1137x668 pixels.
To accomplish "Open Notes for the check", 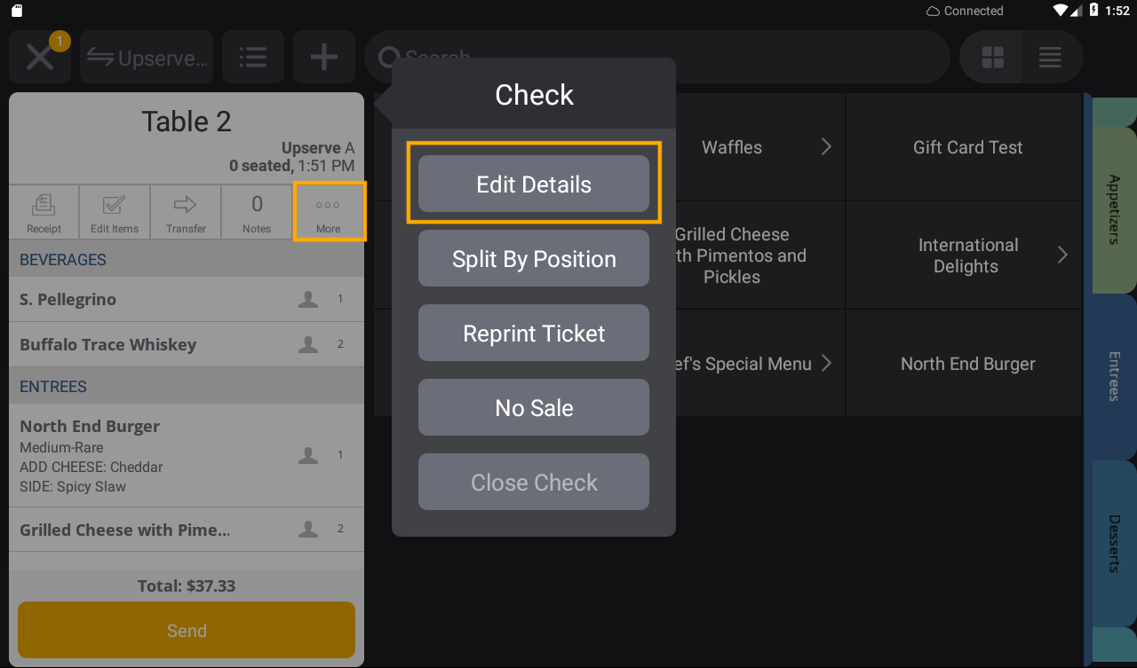I will pos(257,213).
